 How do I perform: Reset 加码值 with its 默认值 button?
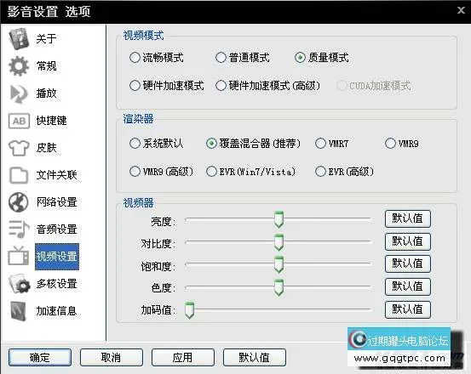[408, 309]
